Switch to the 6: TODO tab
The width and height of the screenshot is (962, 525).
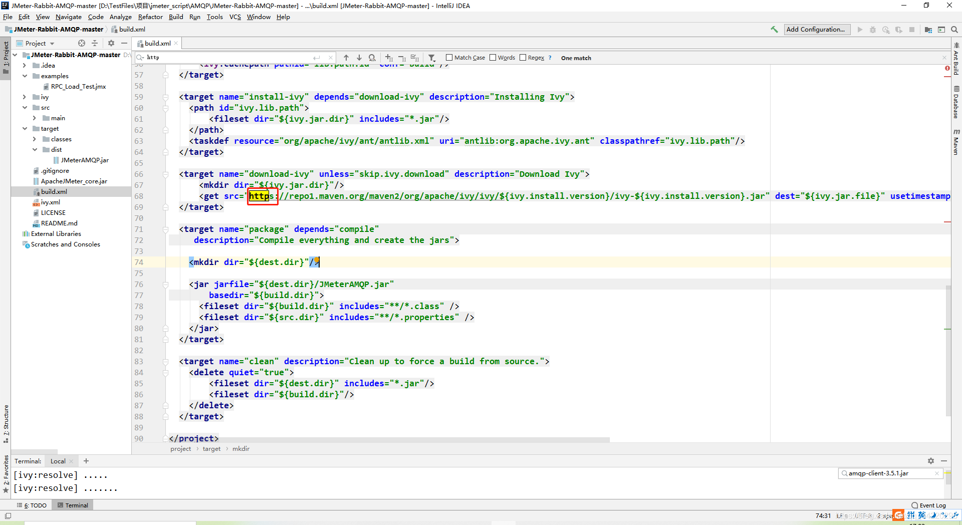click(x=32, y=505)
